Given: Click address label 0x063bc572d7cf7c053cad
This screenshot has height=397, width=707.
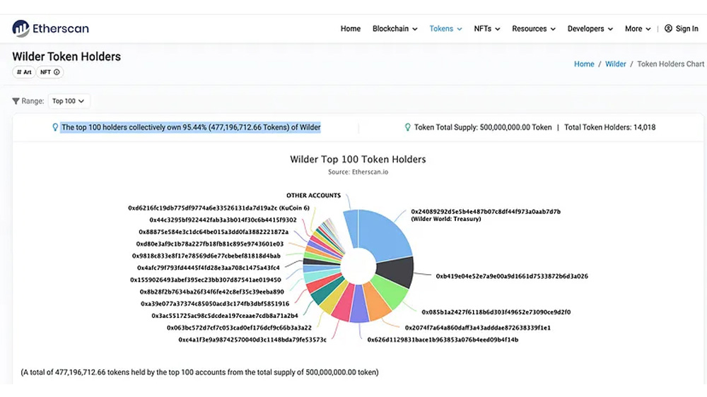Looking at the screenshot, I should 239,328.
